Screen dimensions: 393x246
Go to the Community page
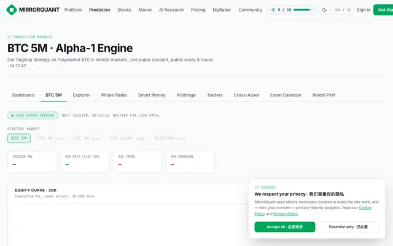[250, 10]
